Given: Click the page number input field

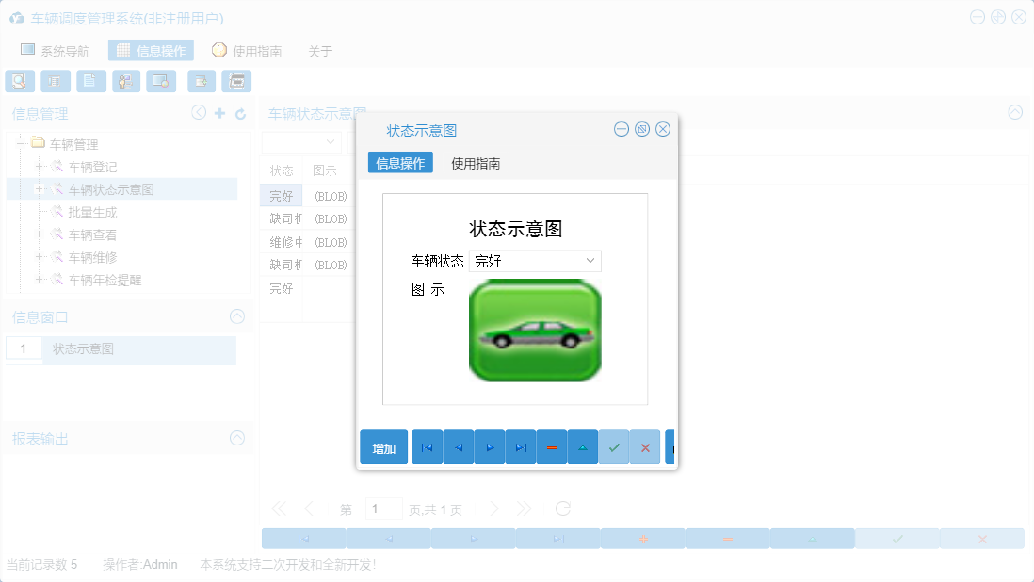Looking at the screenshot, I should point(383,509).
